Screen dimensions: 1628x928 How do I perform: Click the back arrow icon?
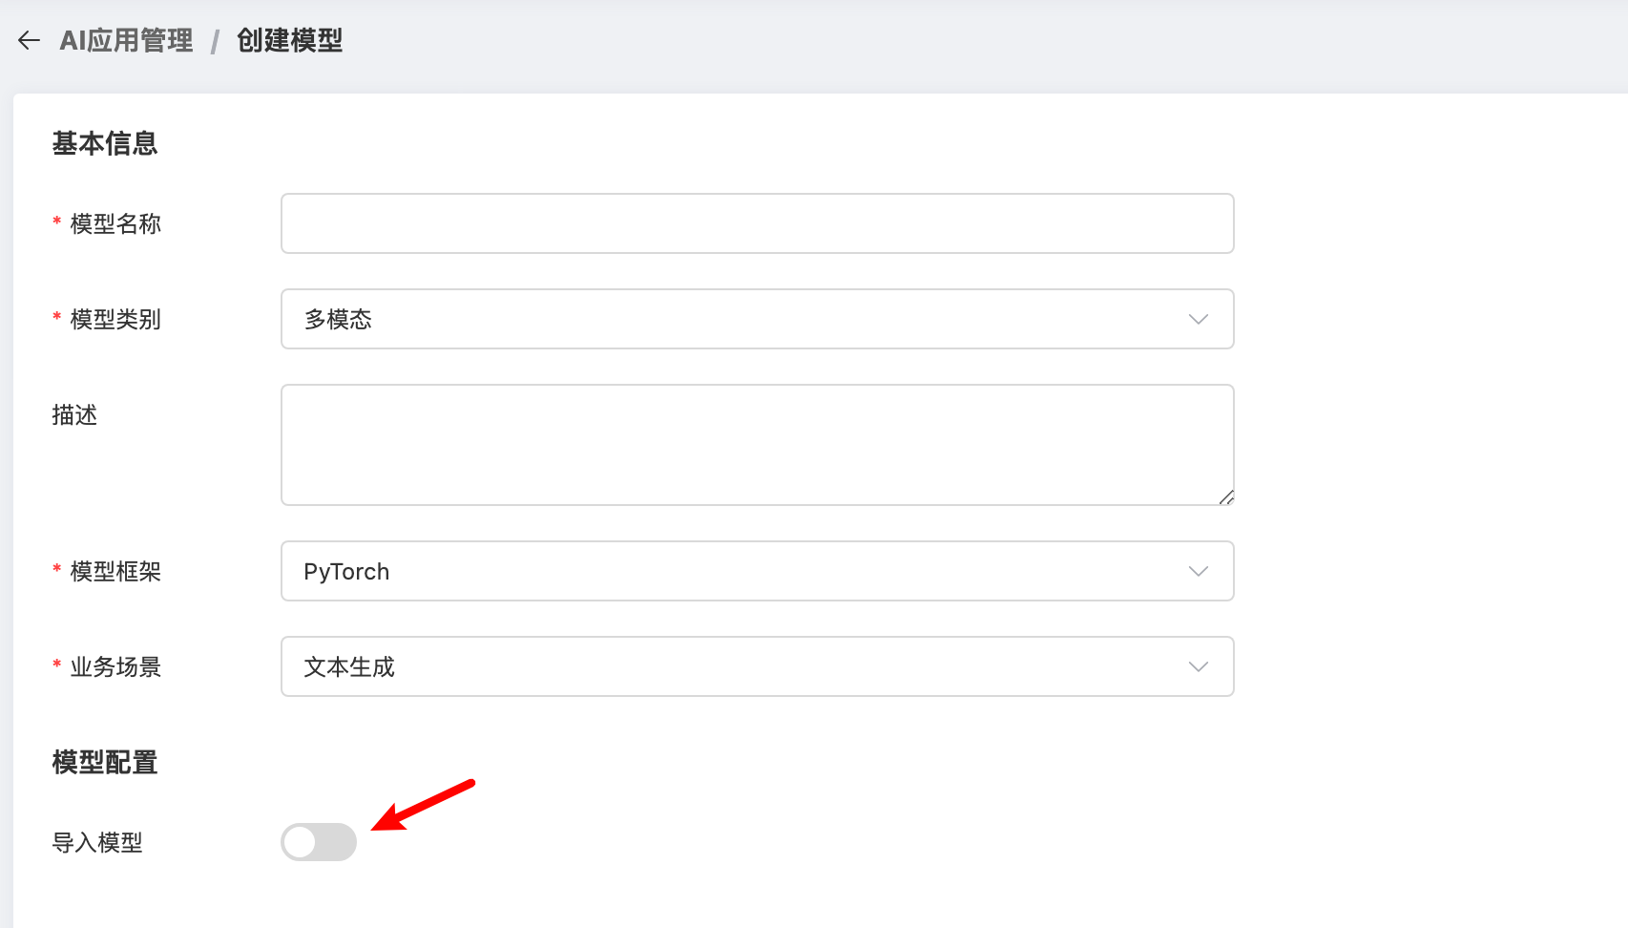click(x=29, y=40)
